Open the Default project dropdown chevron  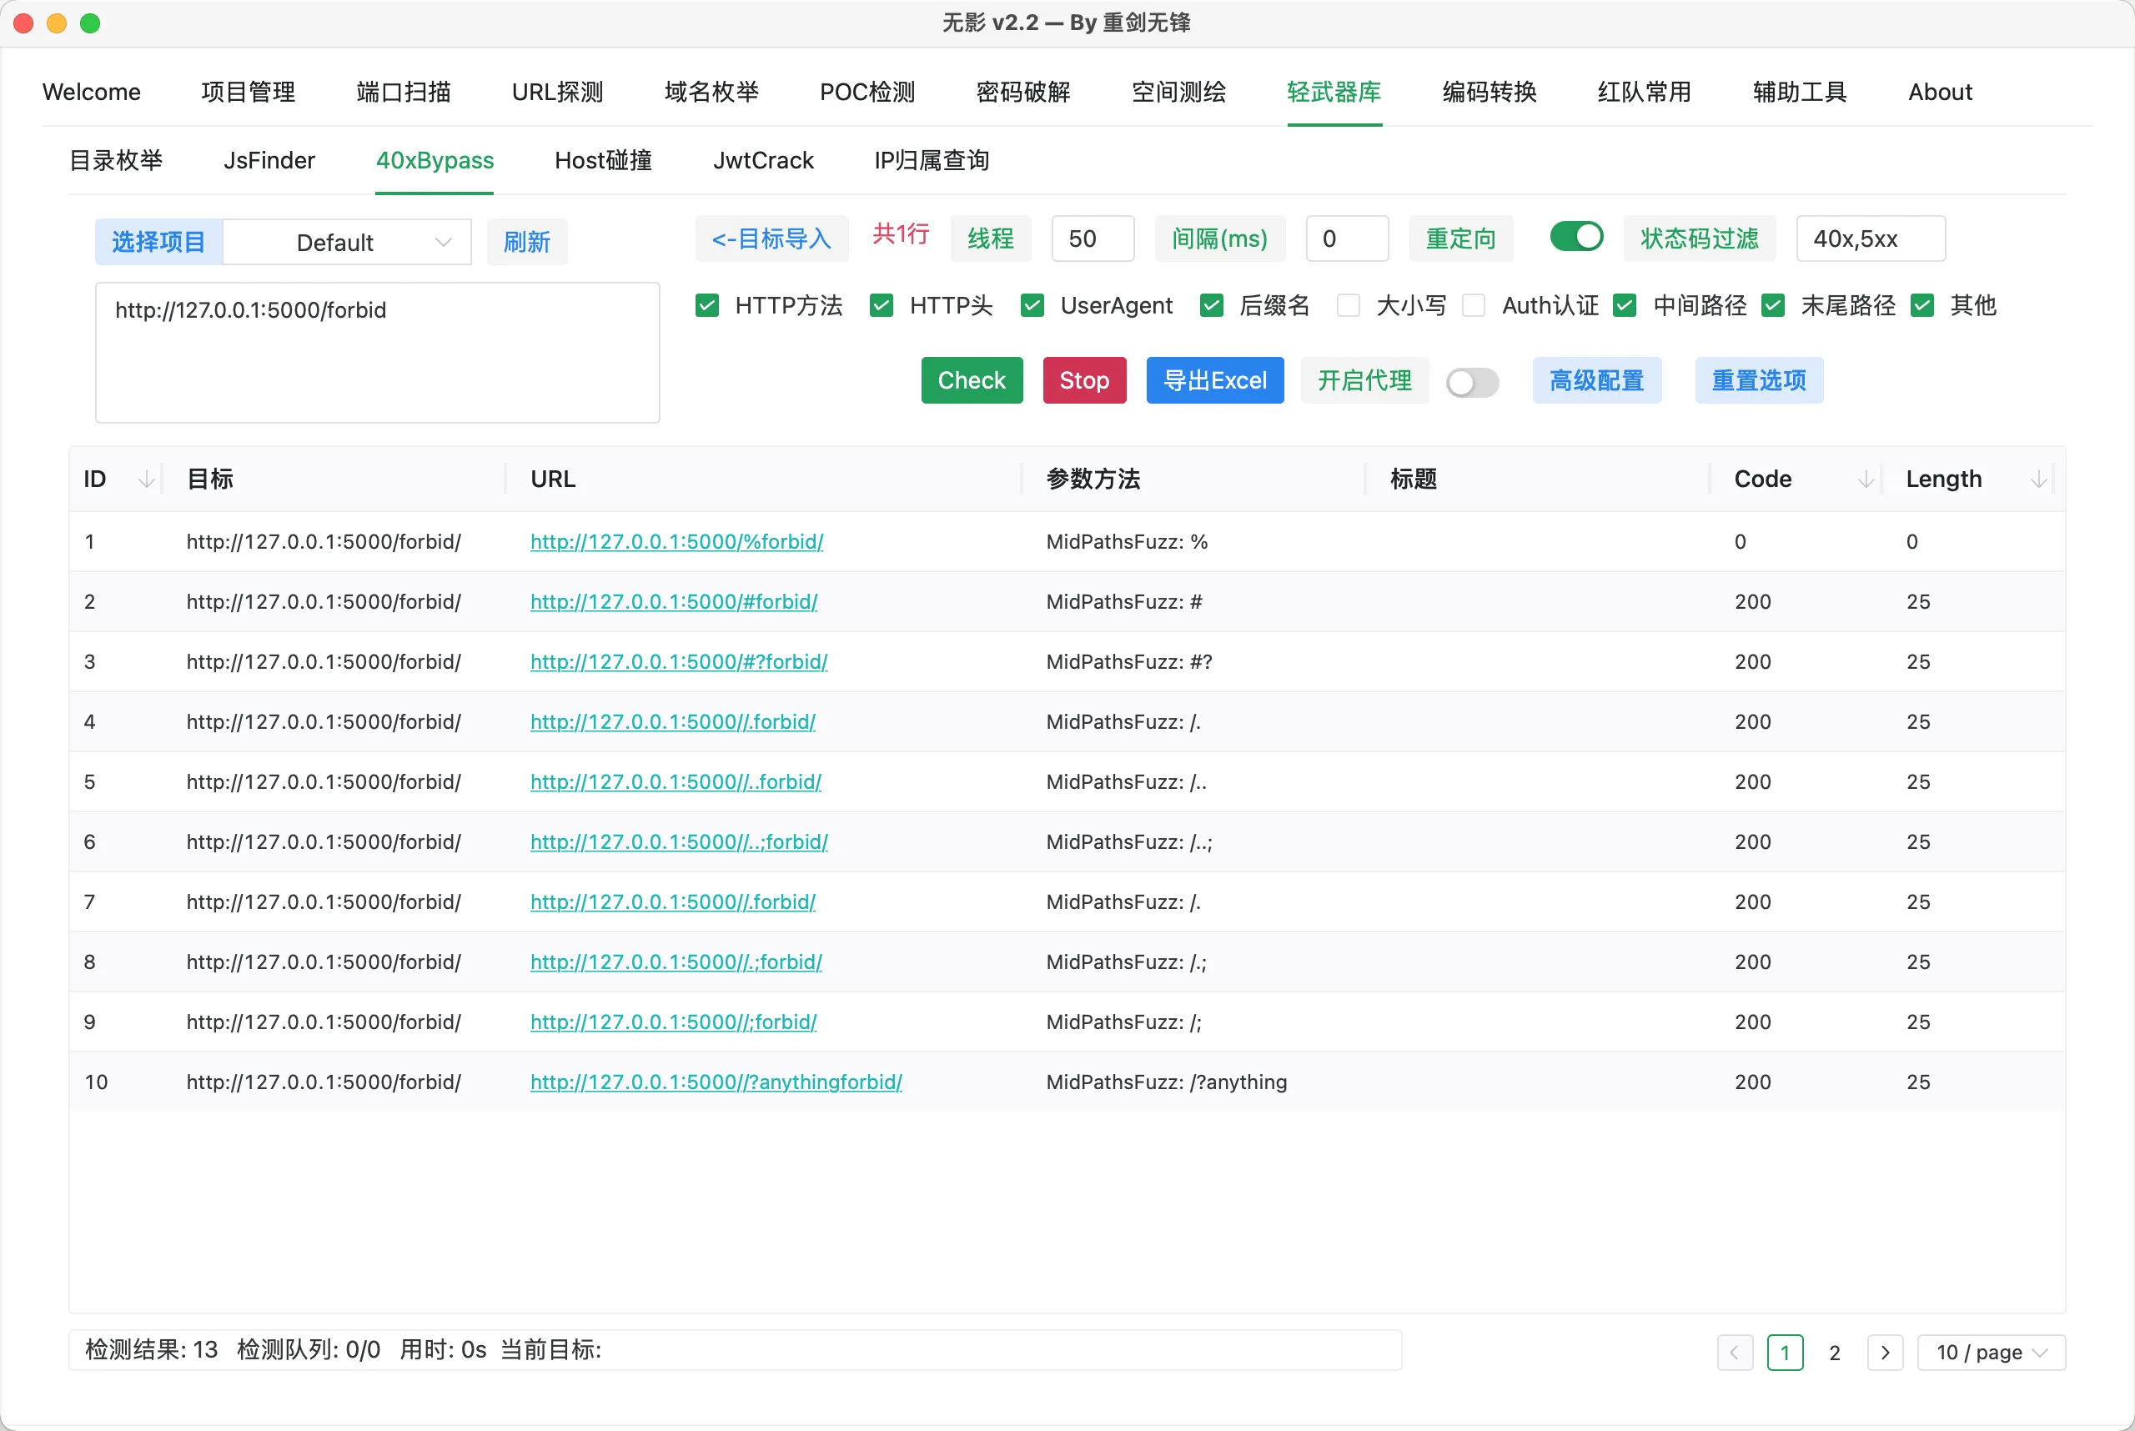[x=444, y=242]
